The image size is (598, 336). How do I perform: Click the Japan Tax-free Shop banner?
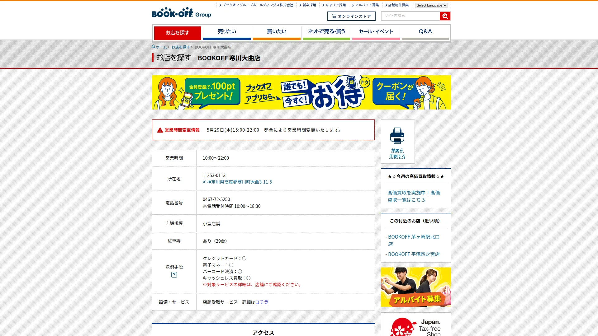416,324
